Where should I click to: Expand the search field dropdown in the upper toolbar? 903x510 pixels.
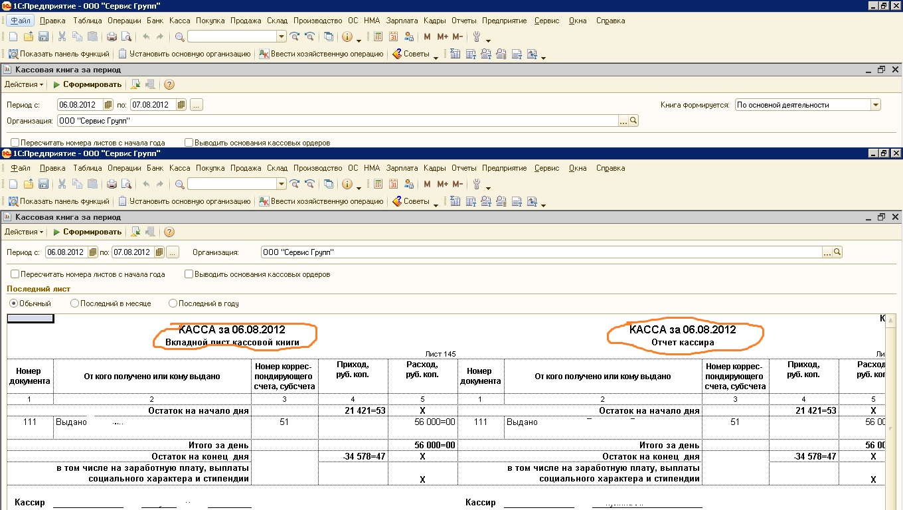pos(282,37)
